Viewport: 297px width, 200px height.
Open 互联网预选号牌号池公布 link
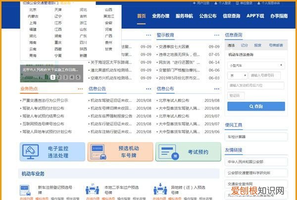point(43,124)
